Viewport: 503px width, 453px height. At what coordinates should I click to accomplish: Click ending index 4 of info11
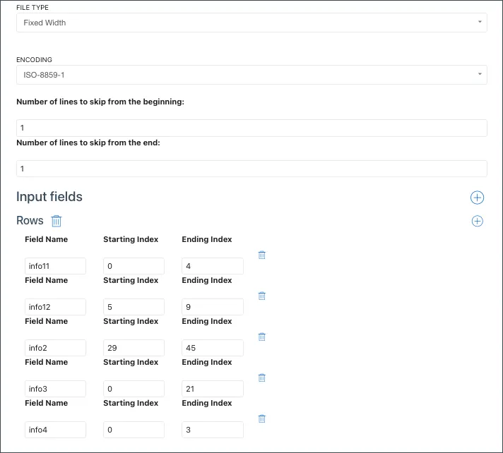[213, 266]
